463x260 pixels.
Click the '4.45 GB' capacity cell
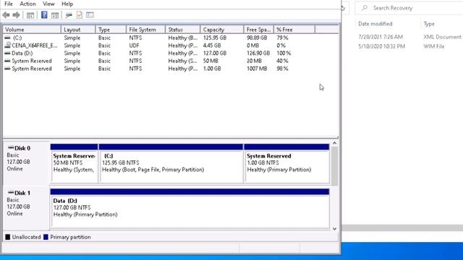212,45
